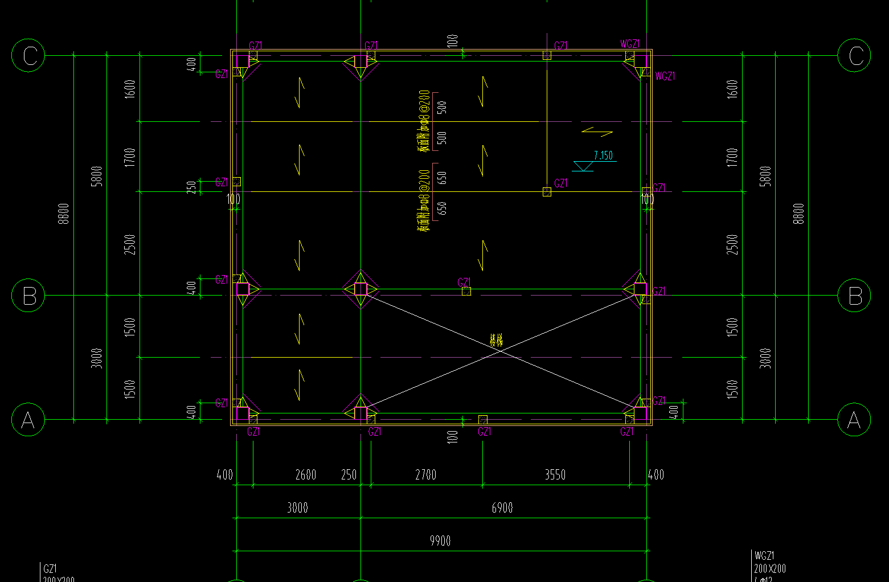
Task: Select the right 2500 dimension text
Action: pos(732,244)
